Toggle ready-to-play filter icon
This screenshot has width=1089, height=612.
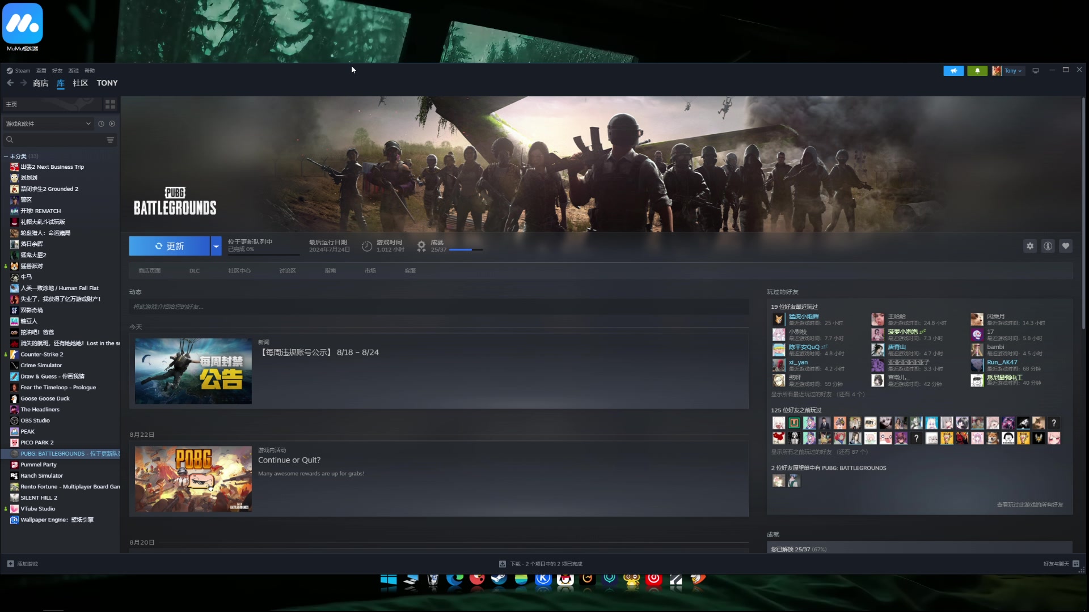coord(112,124)
